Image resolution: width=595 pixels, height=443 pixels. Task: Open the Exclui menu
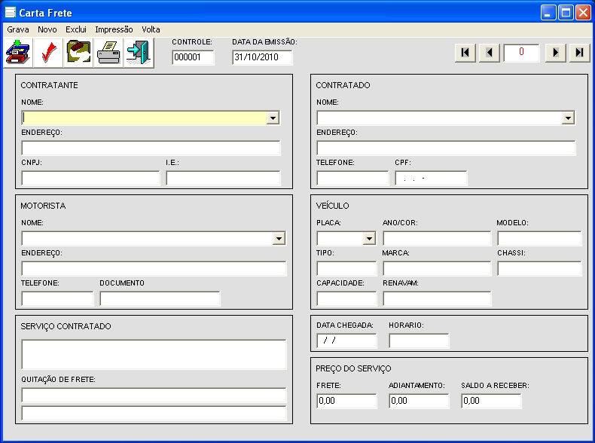pos(76,29)
